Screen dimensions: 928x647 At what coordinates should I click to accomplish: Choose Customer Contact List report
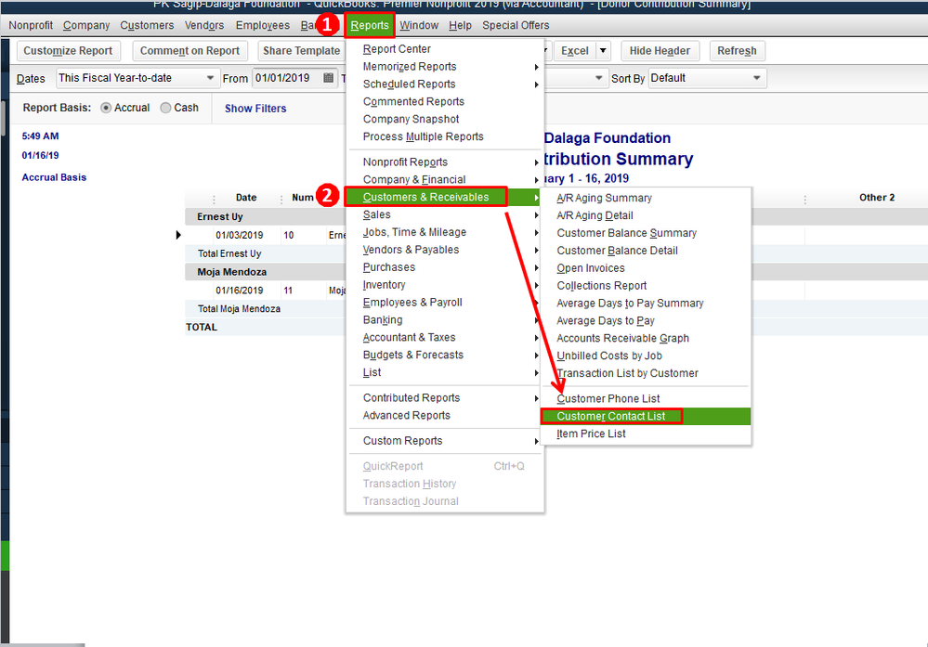click(x=646, y=417)
